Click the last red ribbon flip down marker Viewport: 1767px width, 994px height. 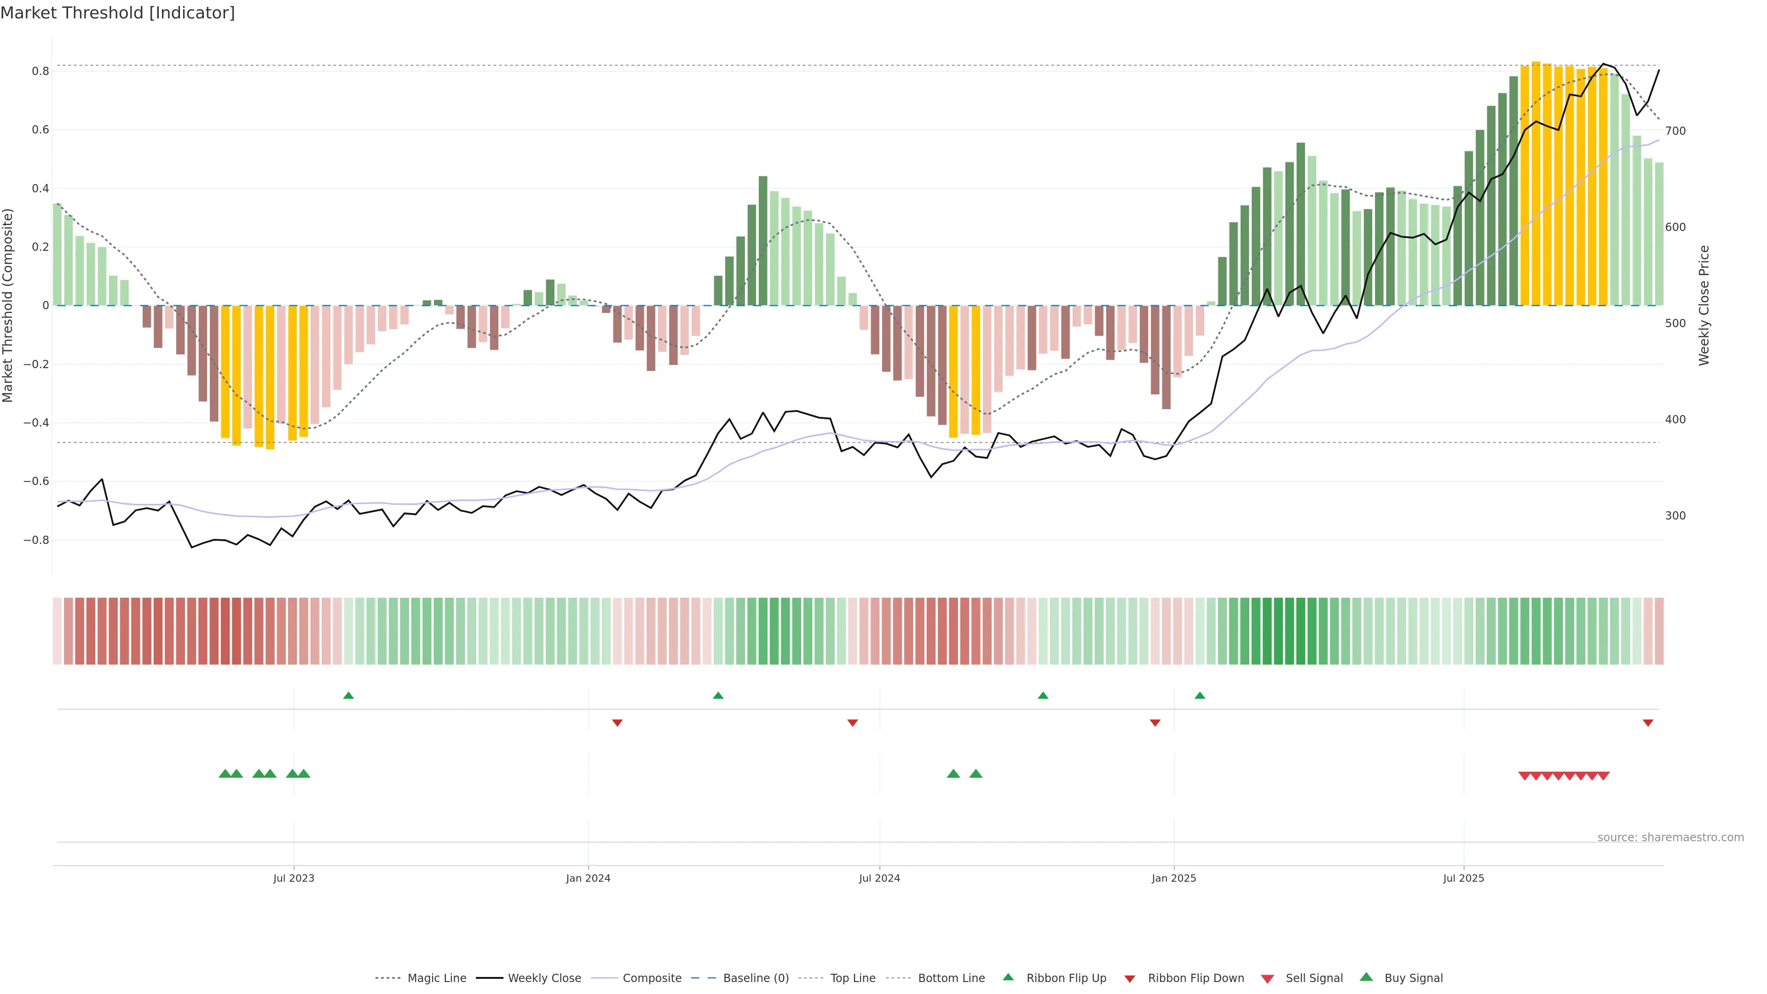click(x=1648, y=722)
